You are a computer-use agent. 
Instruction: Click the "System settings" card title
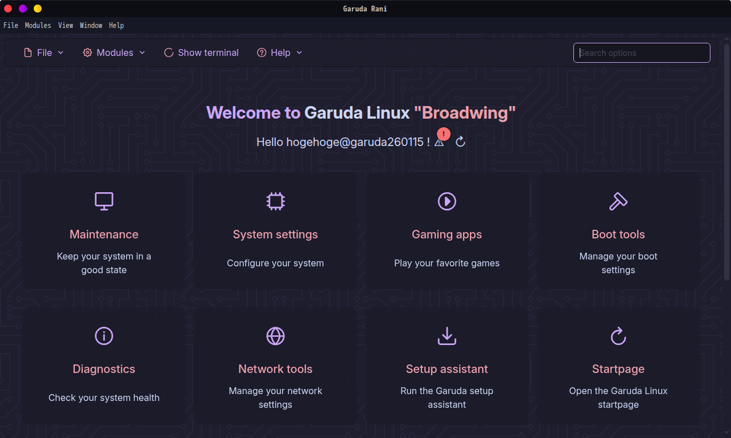275,234
